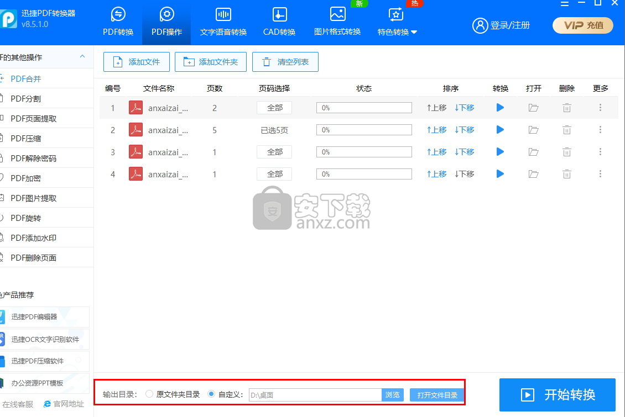This screenshot has width=625, height=417.
Task: Select 原文件夹目录 radio button
Action: (x=149, y=394)
